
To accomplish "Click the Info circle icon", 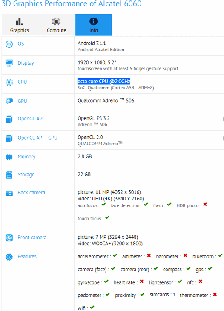I will 94,21.
